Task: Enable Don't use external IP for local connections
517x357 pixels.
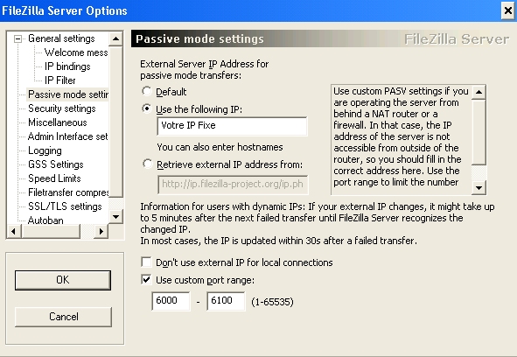Action: point(146,262)
